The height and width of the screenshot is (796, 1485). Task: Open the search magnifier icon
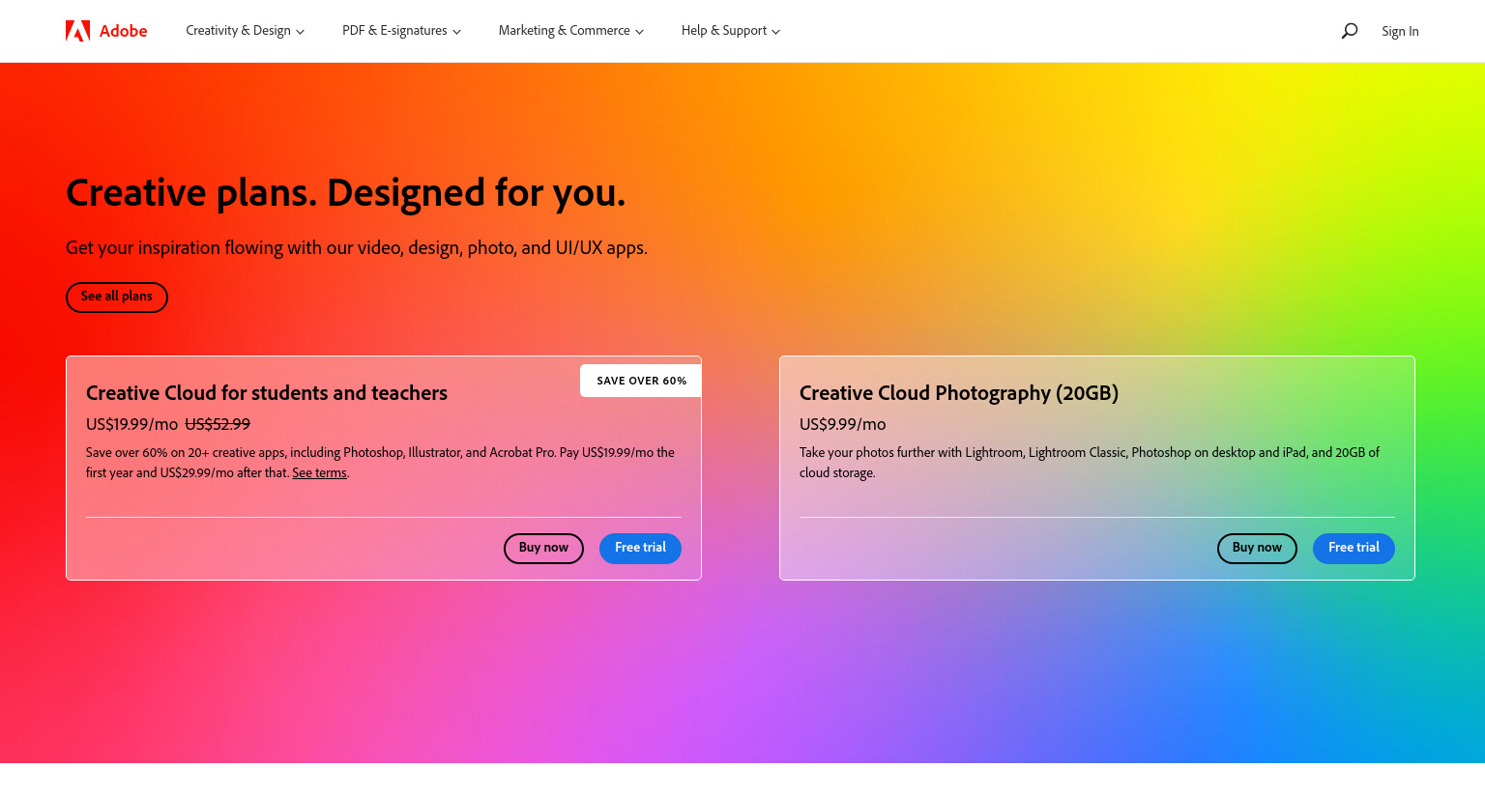coord(1350,31)
